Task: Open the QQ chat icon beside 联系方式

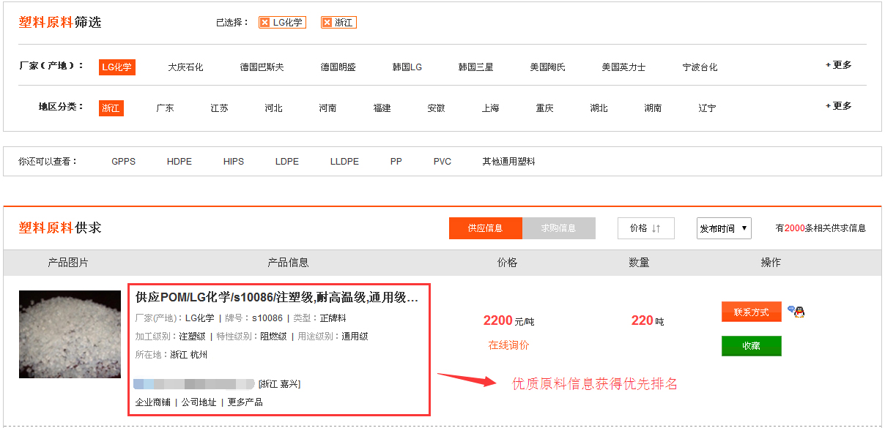Action: (x=796, y=312)
